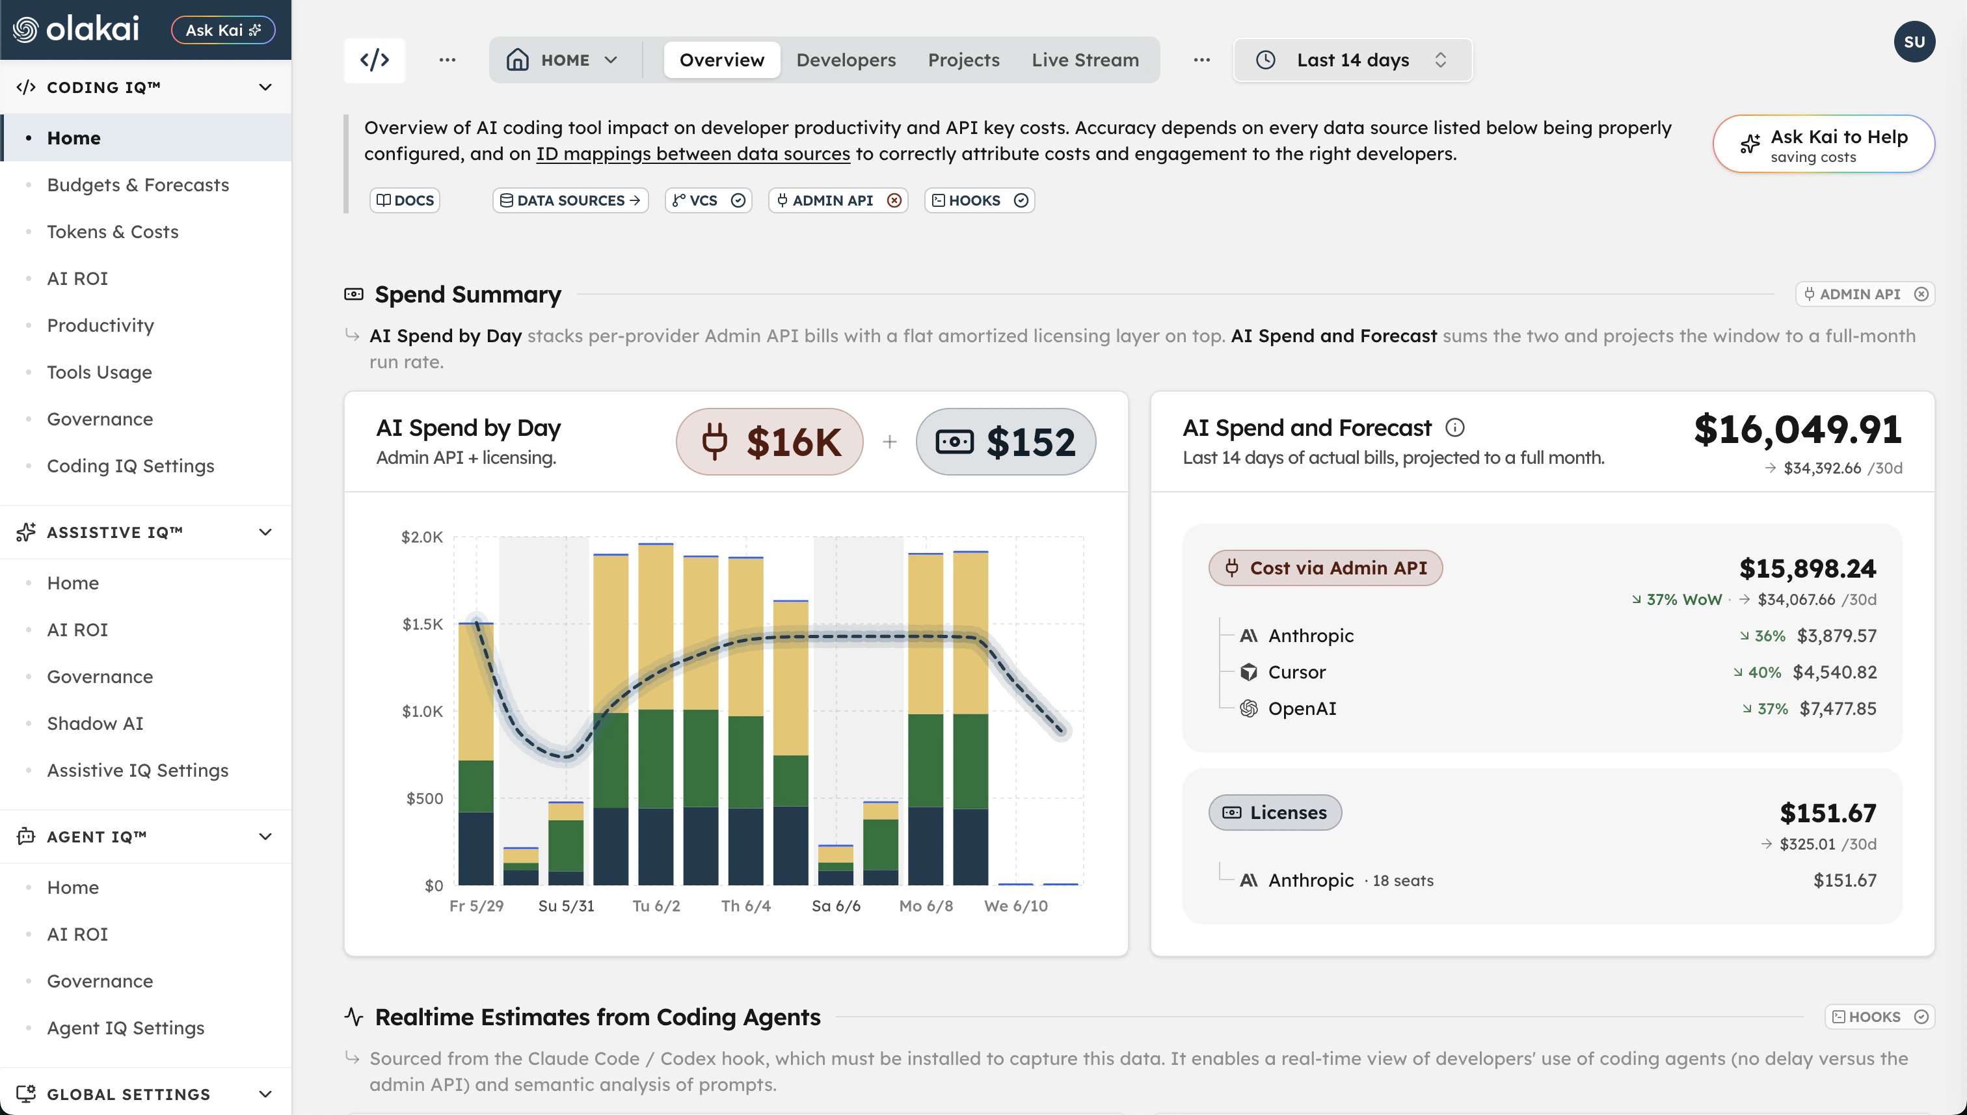The height and width of the screenshot is (1115, 1967).
Task: Open the Last 14 days range selector
Action: 1352,60
